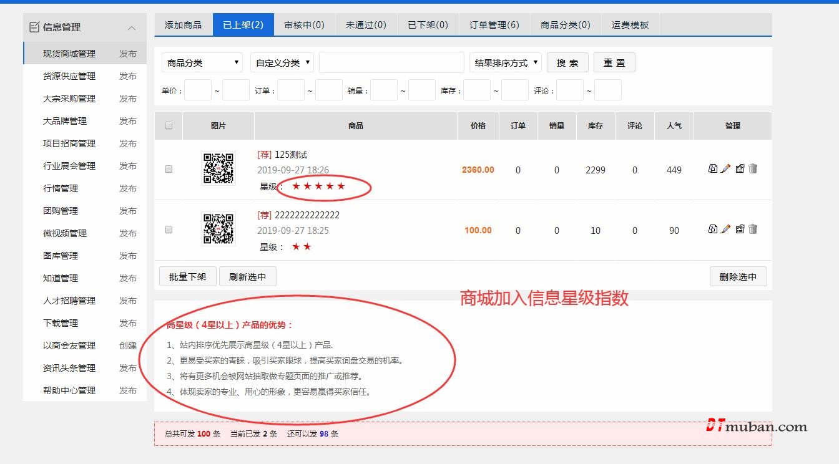Image resolution: width=839 pixels, height=464 pixels.
Task: Expand the 自定义分类 dropdown
Action: (282, 62)
